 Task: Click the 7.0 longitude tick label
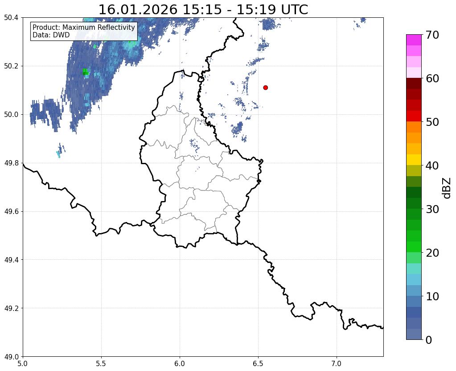pos(337,364)
